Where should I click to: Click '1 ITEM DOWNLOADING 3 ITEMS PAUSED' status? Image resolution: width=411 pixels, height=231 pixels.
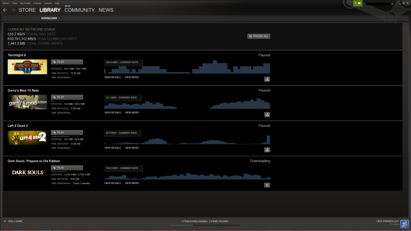click(x=205, y=221)
